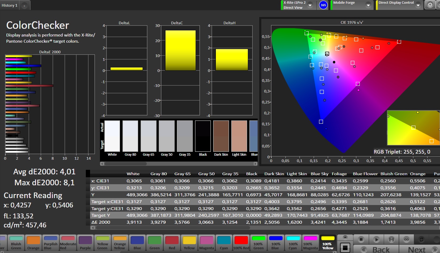The width and height of the screenshot is (440, 253).
Task: Click the blue 165 indicator circle
Action: [x=323, y=5]
